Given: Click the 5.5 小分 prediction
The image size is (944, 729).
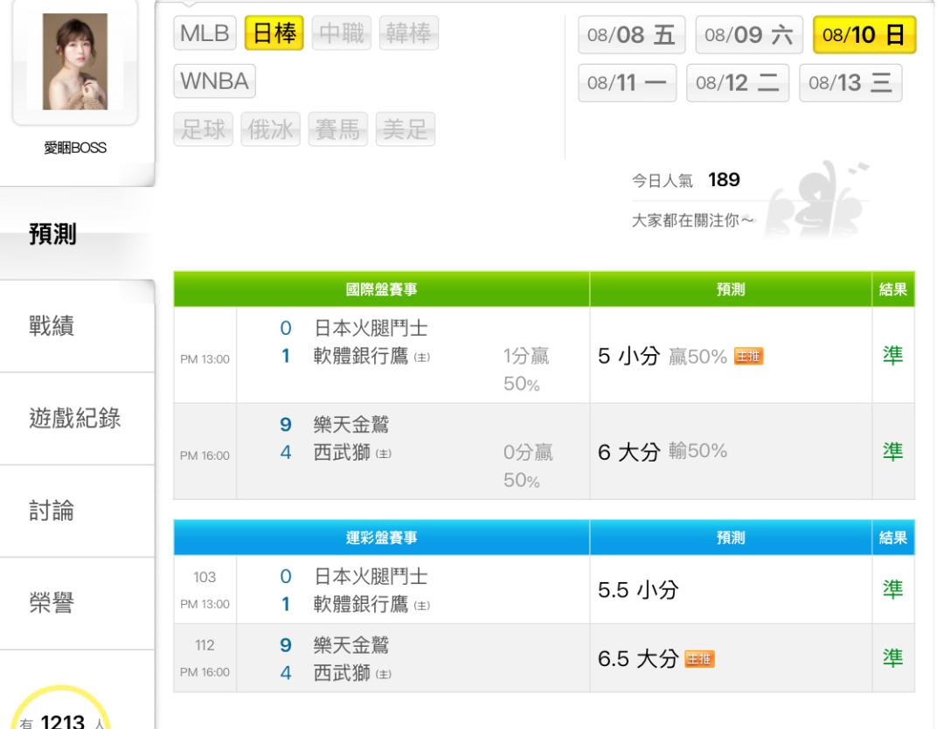Looking at the screenshot, I should tap(638, 590).
